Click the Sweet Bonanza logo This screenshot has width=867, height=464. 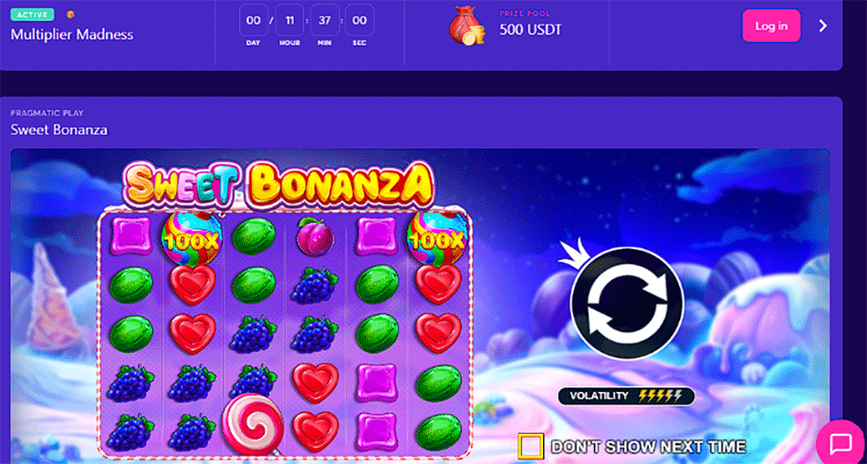pos(277,185)
